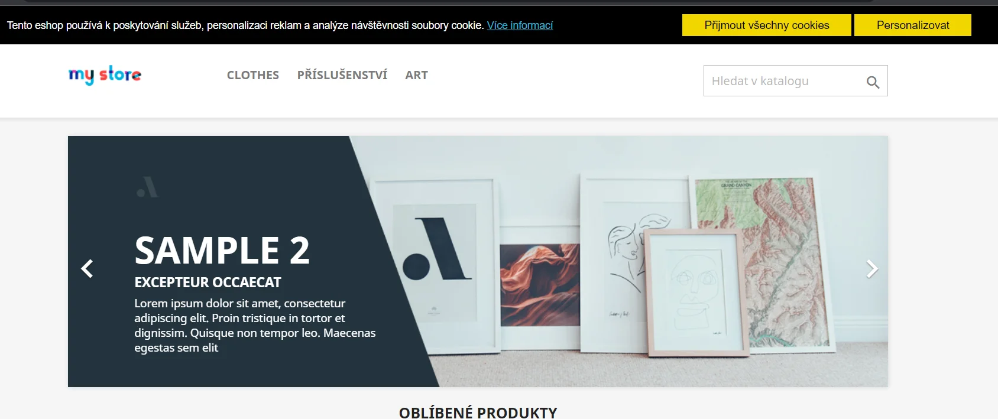998x419 pixels.
Task: Click the Personalizovat cookies button
Action: (913, 25)
